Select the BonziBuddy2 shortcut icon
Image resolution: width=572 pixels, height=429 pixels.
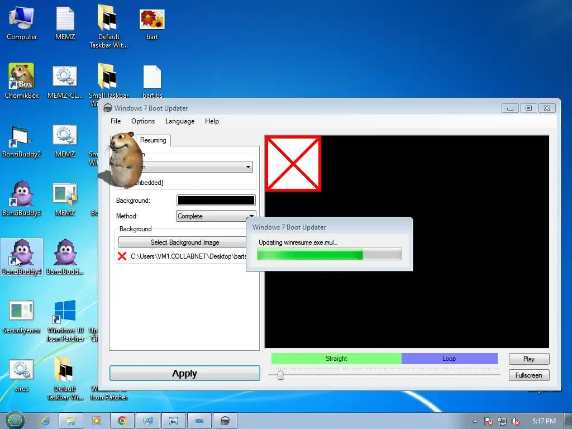pos(22,140)
